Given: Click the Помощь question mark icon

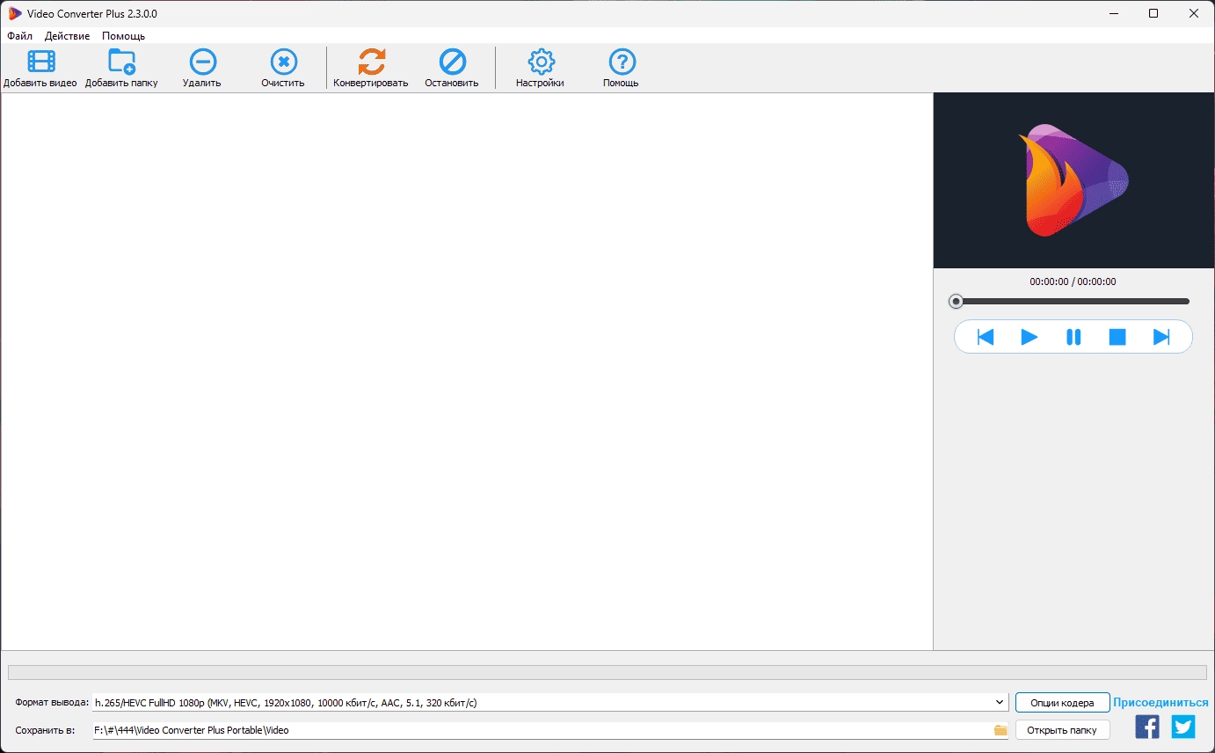Looking at the screenshot, I should point(622,62).
